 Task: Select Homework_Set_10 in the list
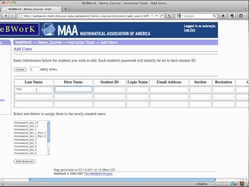point(26,123)
